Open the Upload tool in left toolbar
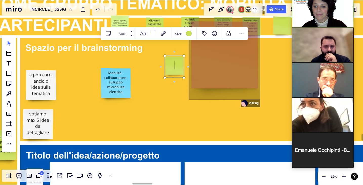The height and width of the screenshot is (185, 363). click(9, 134)
